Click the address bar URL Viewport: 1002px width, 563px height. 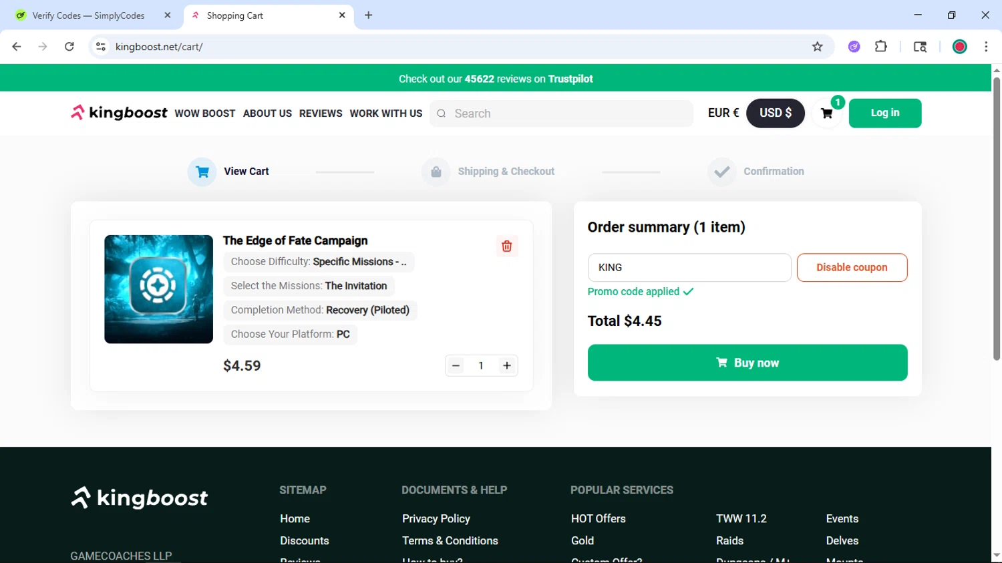click(x=159, y=47)
